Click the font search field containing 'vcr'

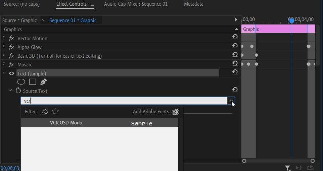click(124, 101)
